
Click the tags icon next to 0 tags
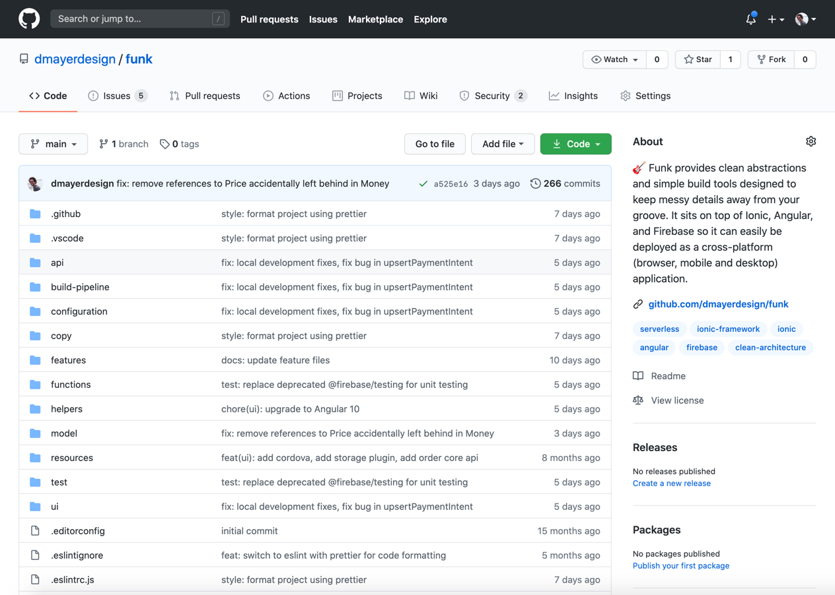164,144
